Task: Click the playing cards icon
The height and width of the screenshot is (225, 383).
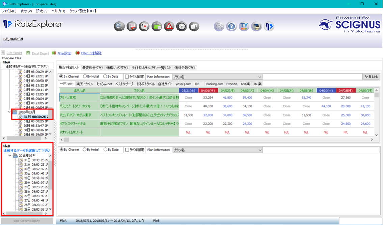Action: coord(144,26)
